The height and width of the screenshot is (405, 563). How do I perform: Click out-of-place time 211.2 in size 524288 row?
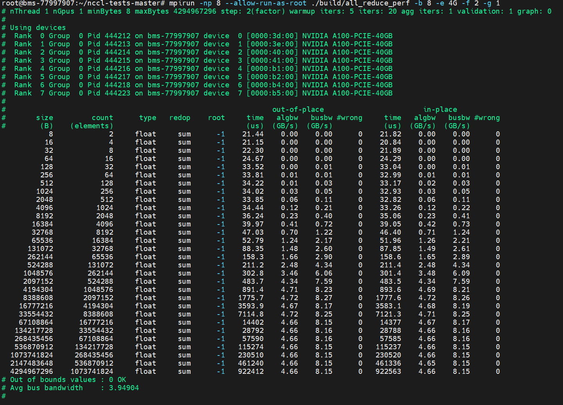click(253, 265)
